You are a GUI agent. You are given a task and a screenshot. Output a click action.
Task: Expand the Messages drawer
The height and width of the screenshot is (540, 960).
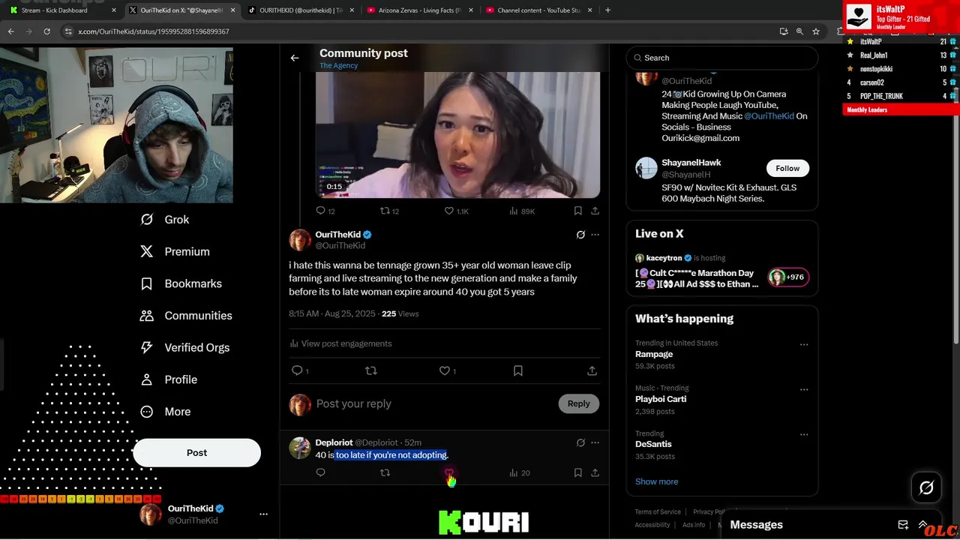coord(923,525)
